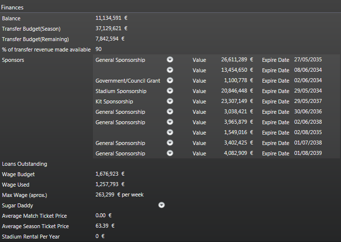341x242 pixels.
Task: Click the Sugar Daddy label
Action: 17,205
